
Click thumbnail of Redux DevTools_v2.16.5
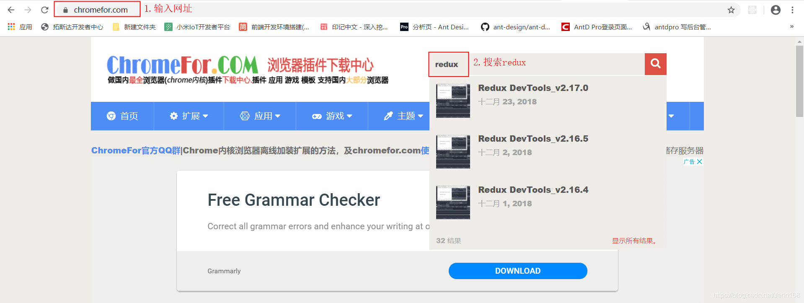click(453, 151)
